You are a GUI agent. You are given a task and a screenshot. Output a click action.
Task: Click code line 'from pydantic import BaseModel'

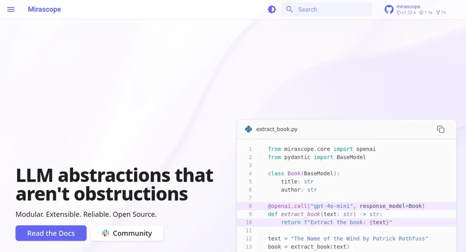pyautogui.click(x=317, y=157)
